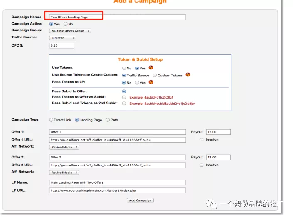The width and height of the screenshot is (293, 217).
Task: Open help icon for Pass Tokens to LP
Action: coord(151,82)
